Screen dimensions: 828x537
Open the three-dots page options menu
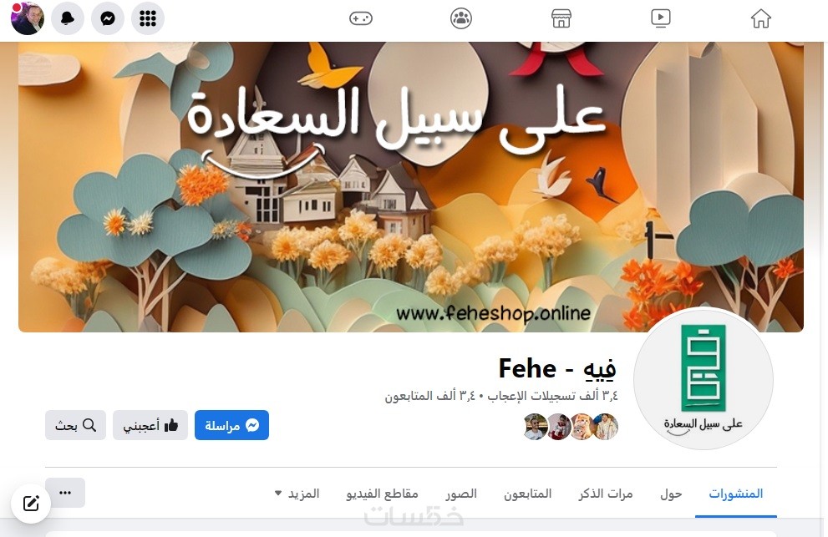point(65,493)
